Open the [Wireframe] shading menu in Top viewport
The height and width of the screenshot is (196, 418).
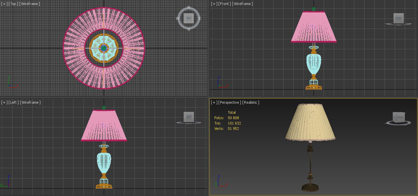coord(30,4)
